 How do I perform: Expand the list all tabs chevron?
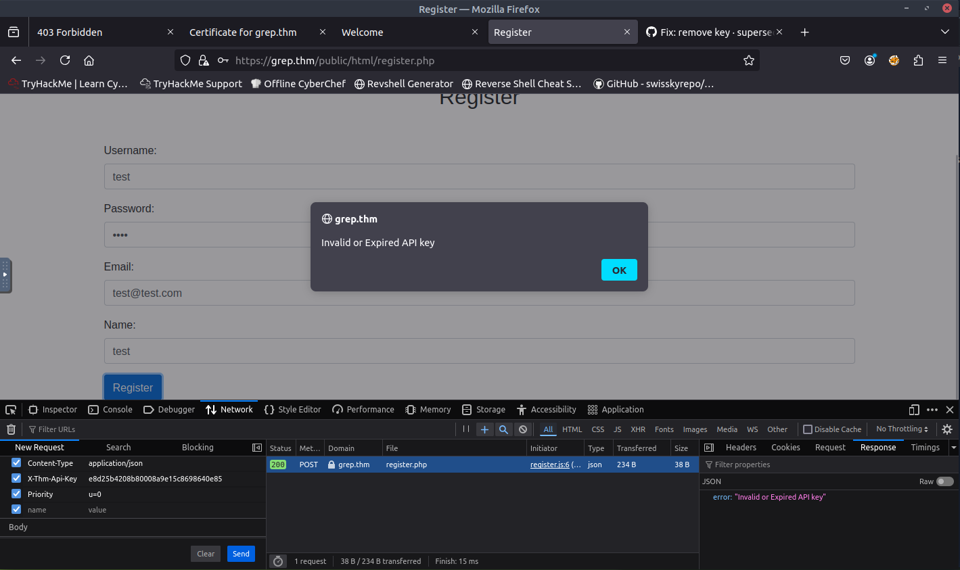click(944, 32)
